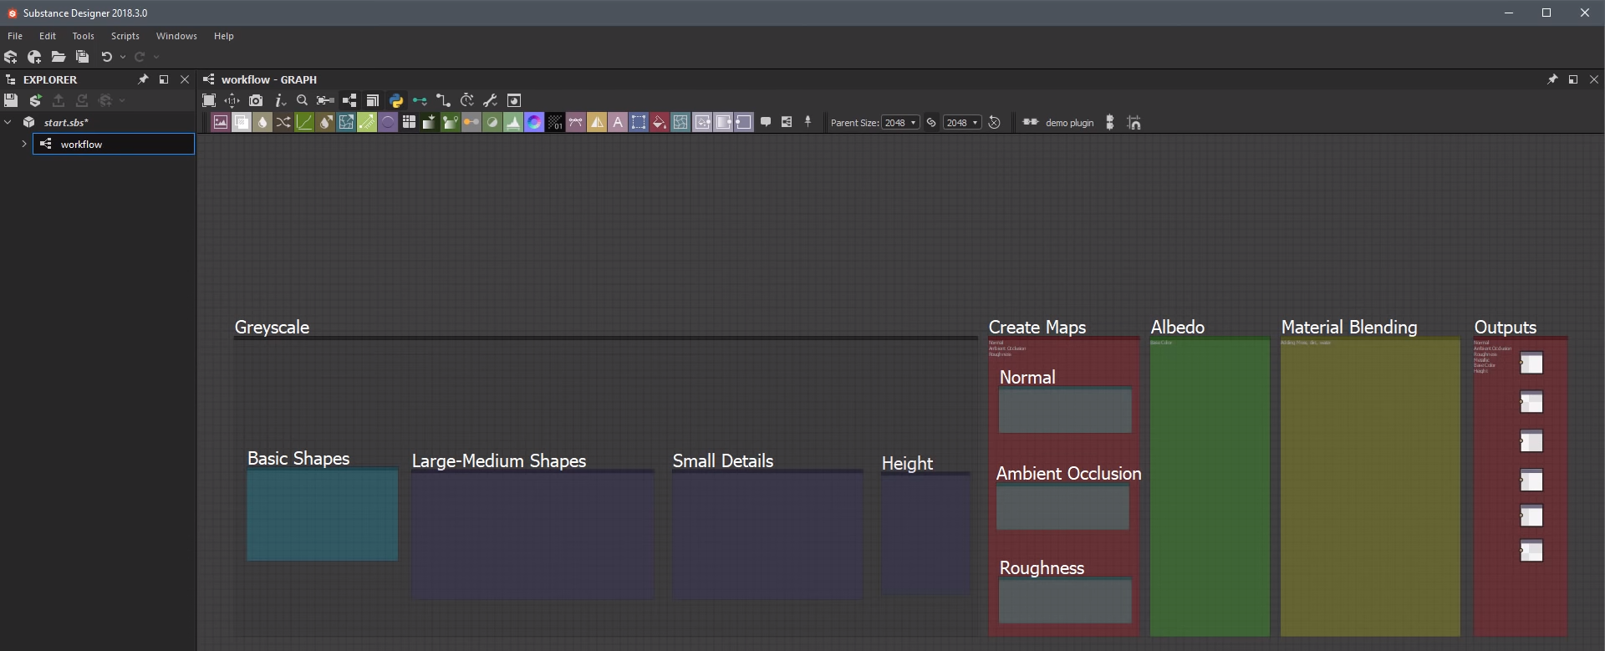Pin the workflow graph panel

[1552, 79]
